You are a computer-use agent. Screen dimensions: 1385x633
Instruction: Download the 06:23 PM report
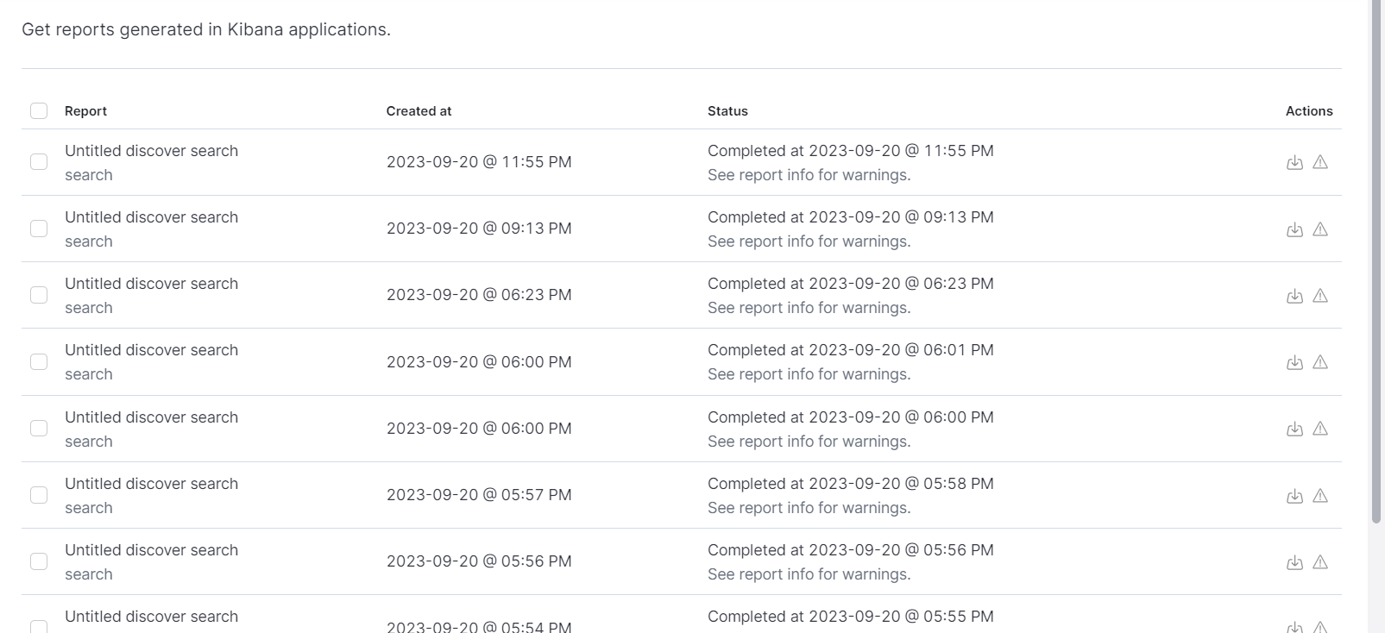point(1294,296)
